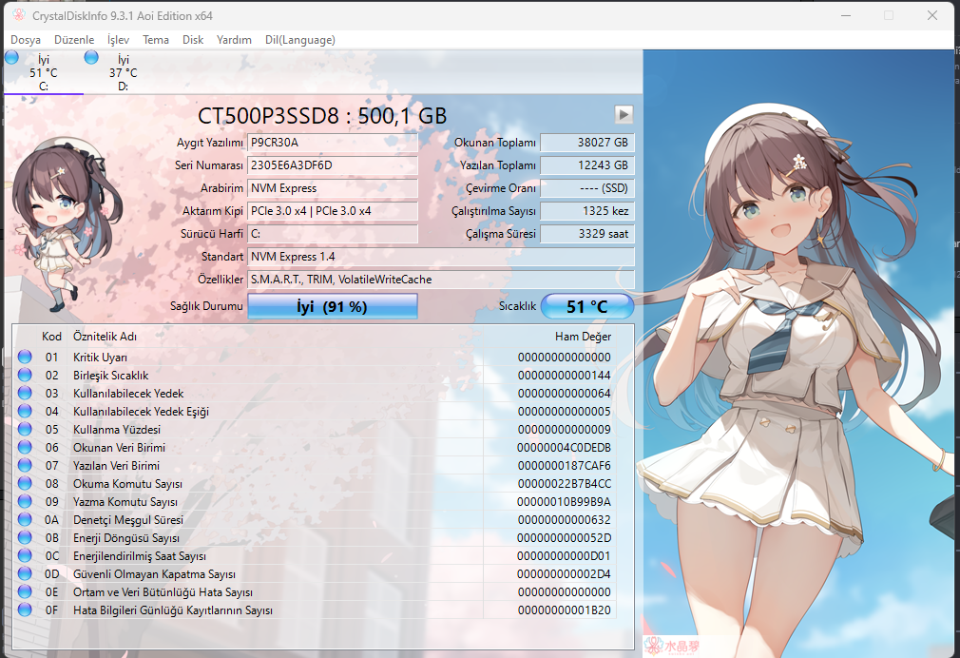Select the C: drive tab
The image size is (960, 658).
(44, 72)
